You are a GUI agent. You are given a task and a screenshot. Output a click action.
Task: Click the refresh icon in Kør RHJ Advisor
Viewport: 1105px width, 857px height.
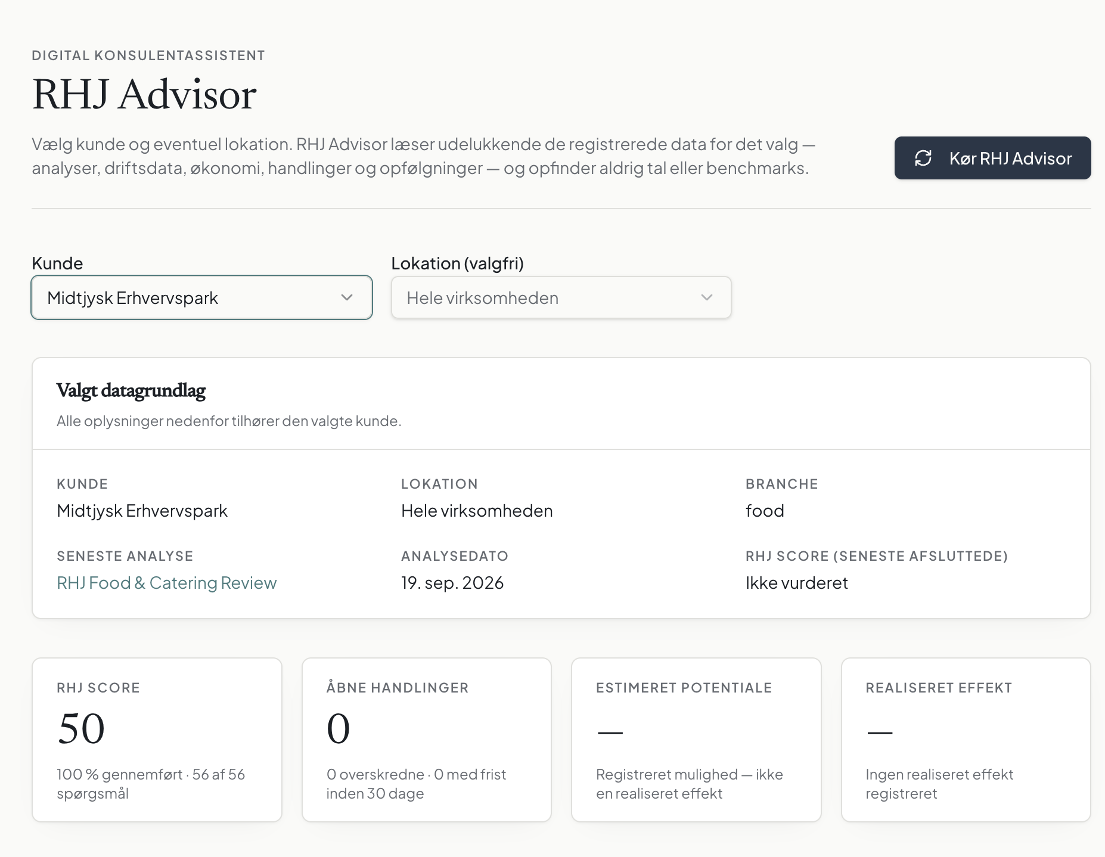[x=923, y=158]
